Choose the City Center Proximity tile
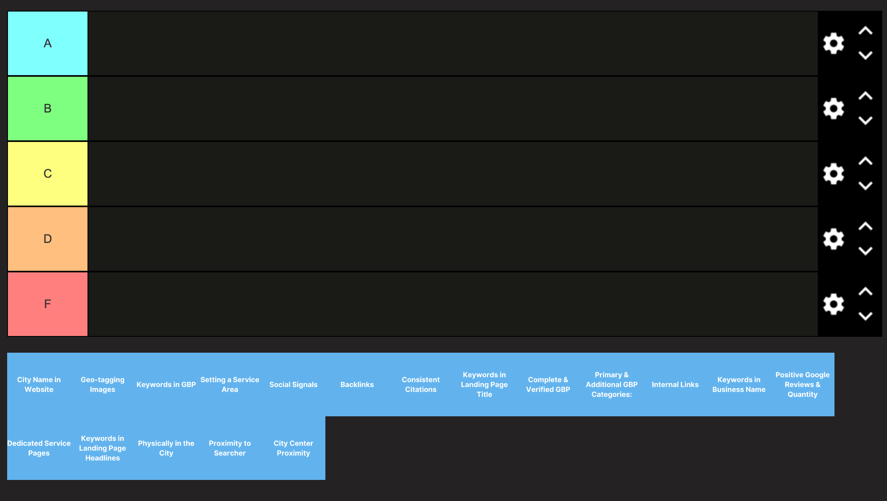The image size is (887, 501). (294, 448)
